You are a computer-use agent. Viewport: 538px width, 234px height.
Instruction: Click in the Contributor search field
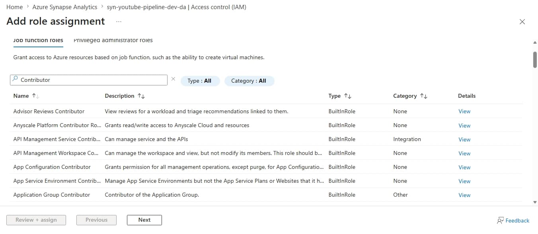point(88,80)
